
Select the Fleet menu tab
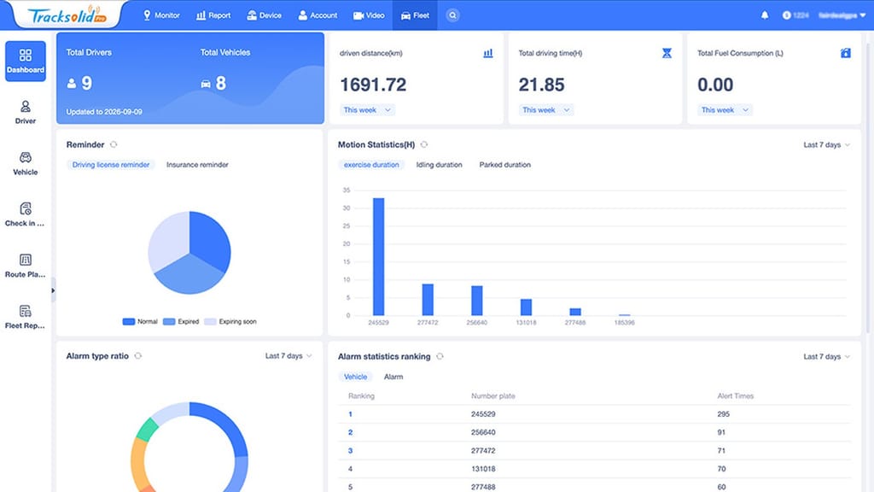416,15
